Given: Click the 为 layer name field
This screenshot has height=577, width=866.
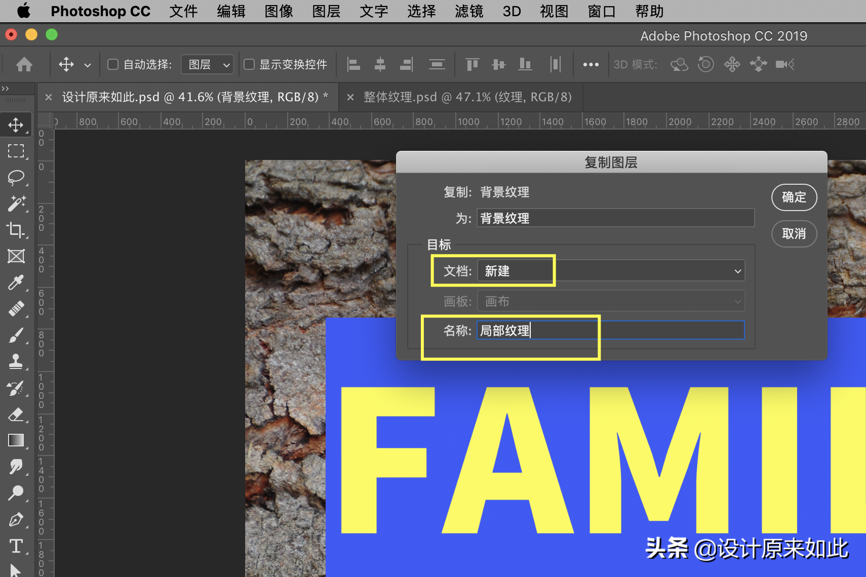Looking at the screenshot, I should (615, 218).
